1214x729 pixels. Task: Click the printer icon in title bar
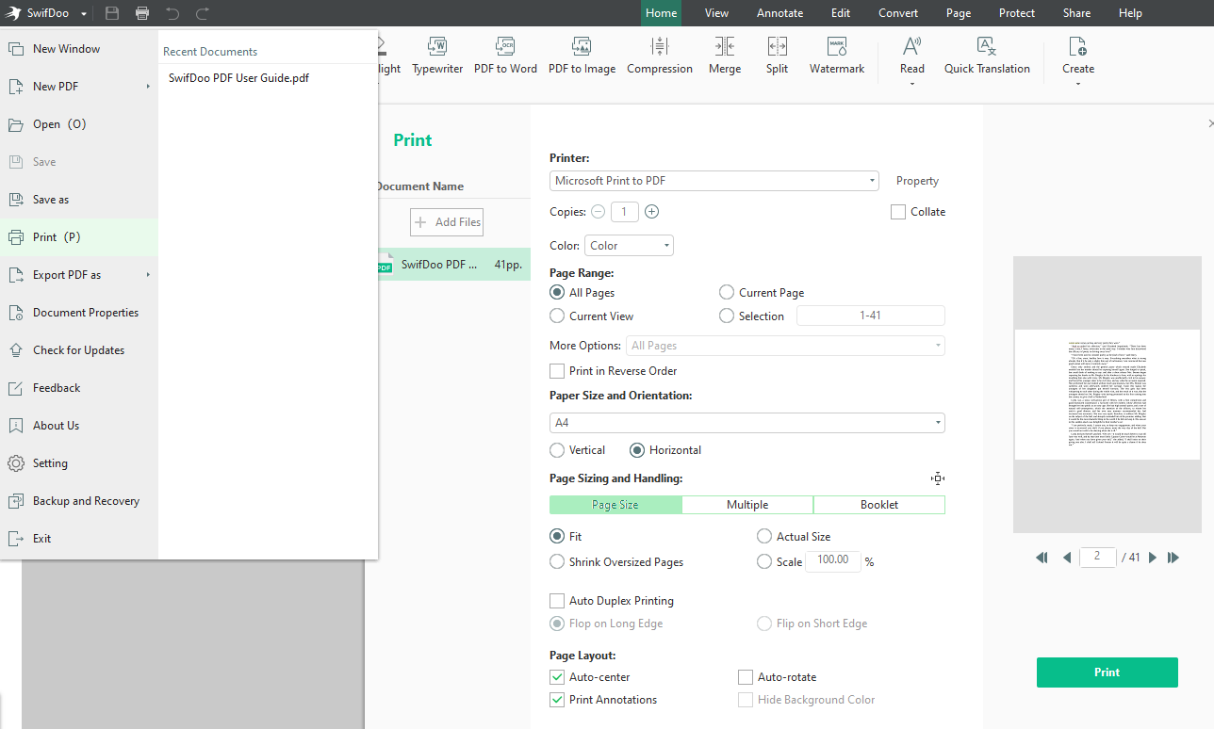142,13
